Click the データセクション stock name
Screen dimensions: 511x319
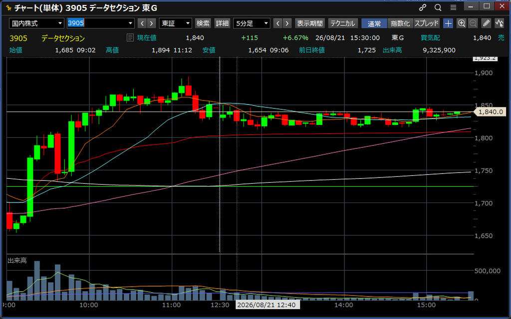[63, 38]
